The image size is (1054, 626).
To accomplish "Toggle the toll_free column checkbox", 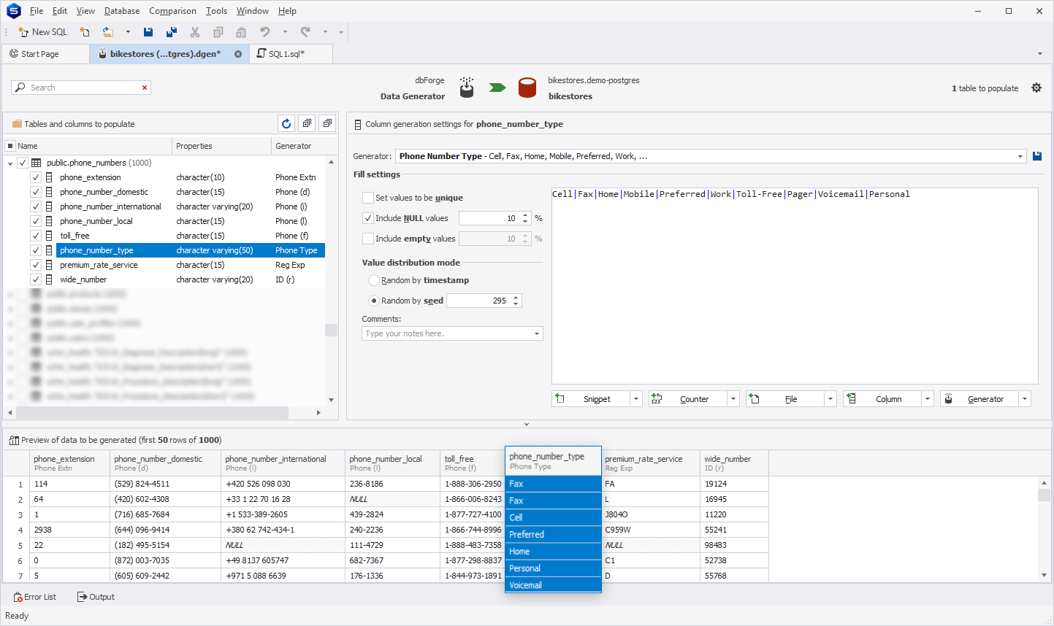I will pos(35,236).
